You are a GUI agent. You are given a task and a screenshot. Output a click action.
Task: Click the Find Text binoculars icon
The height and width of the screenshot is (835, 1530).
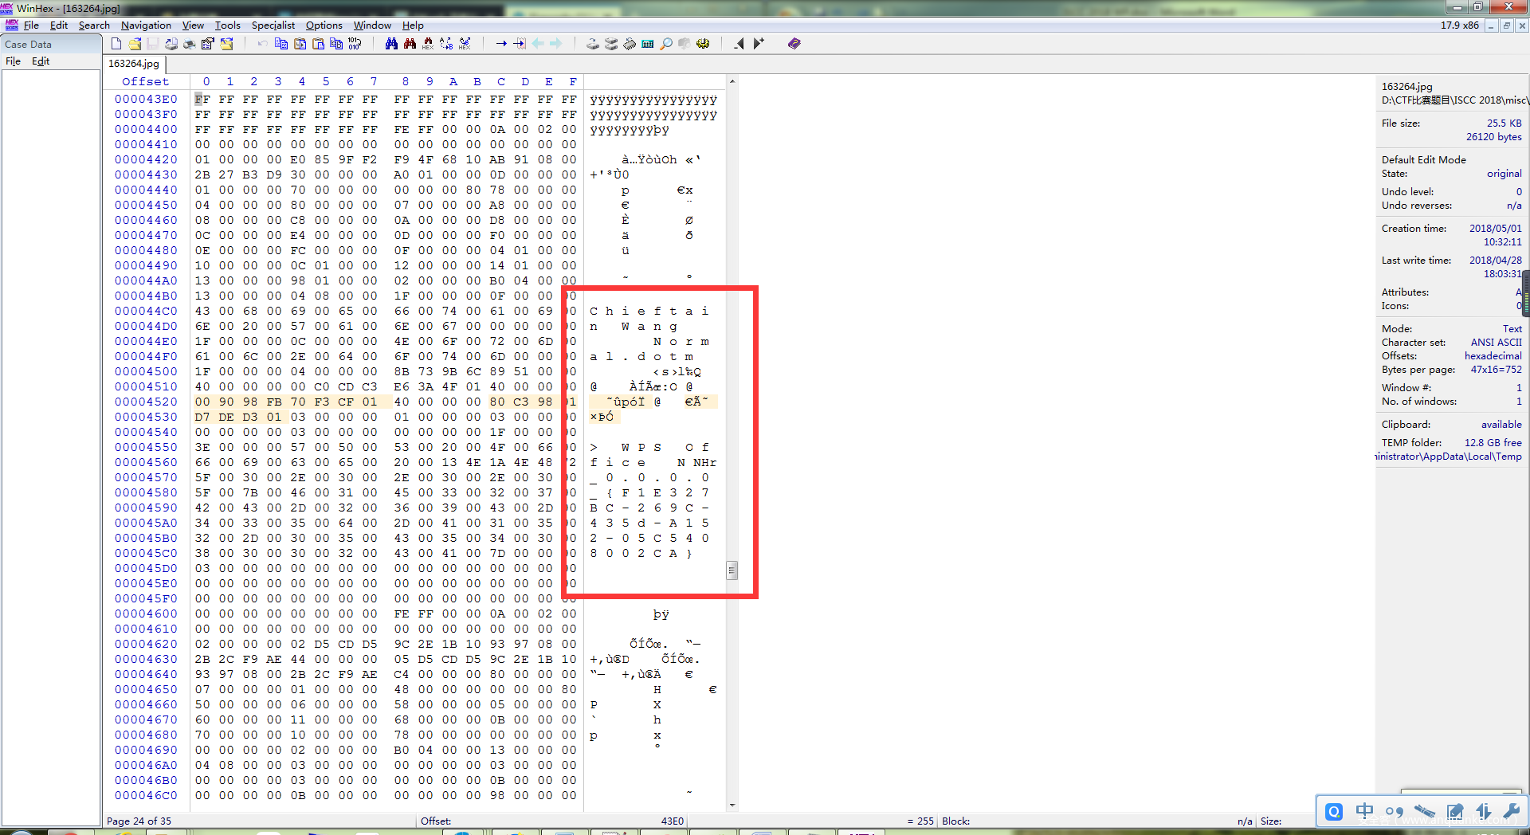pos(391,44)
